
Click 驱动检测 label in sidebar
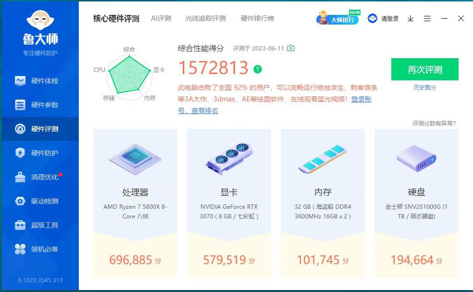tap(45, 201)
